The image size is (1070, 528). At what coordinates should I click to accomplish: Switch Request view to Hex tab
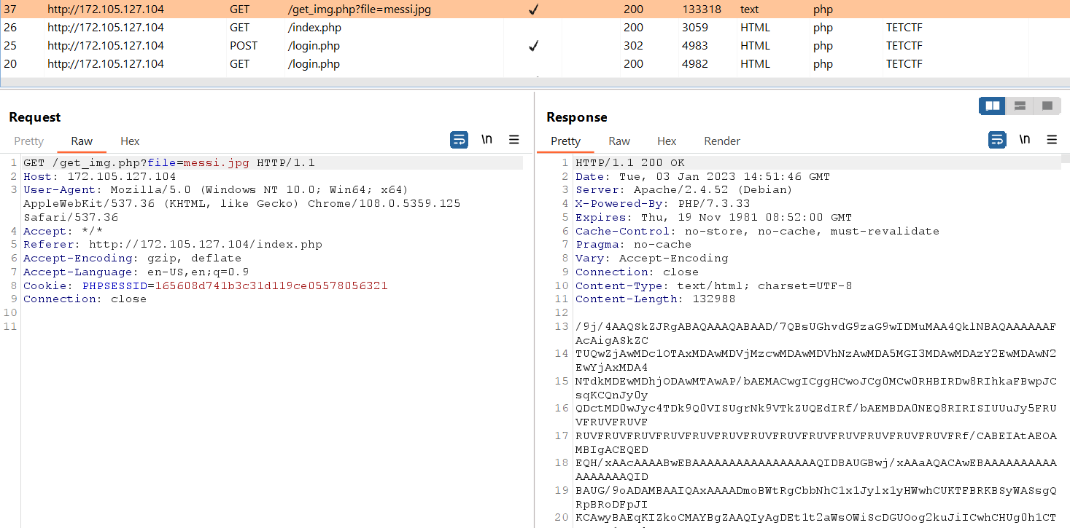coord(130,141)
